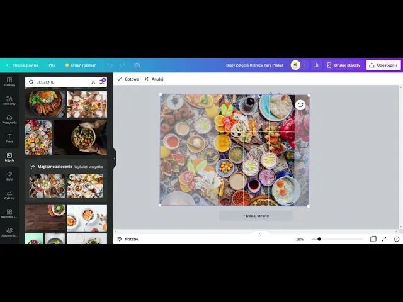Click the canvas vertical scrollbar

click(400, 157)
